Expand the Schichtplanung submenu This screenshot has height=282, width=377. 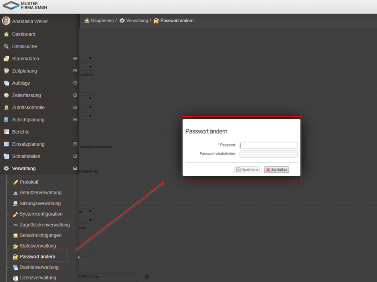[x=75, y=120]
